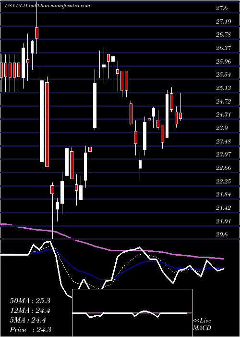Click the 23.48 price axis label

click(x=224, y=141)
